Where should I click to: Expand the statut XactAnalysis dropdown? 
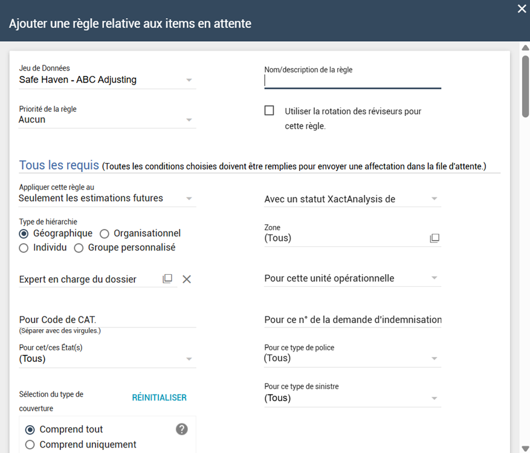[x=434, y=199]
